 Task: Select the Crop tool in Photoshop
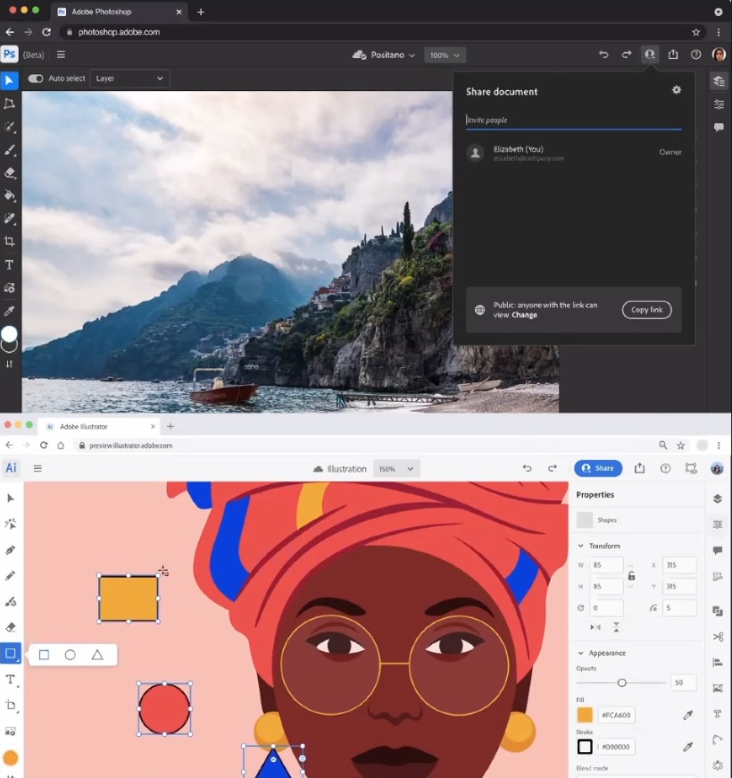10,242
